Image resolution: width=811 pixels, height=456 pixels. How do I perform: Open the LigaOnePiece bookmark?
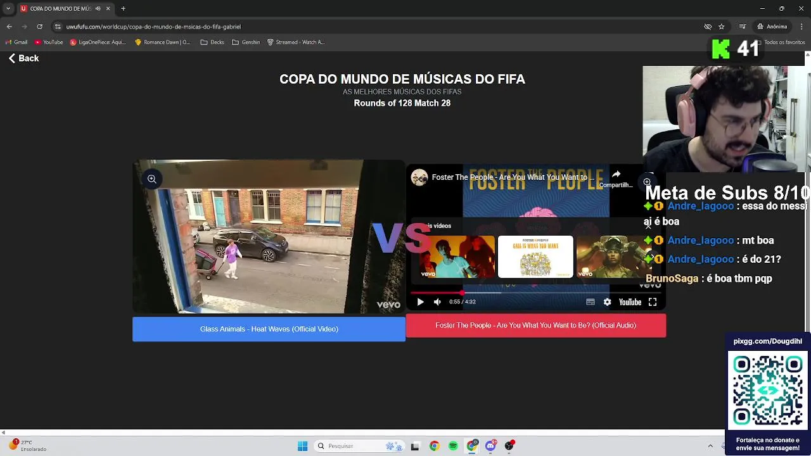(x=98, y=42)
